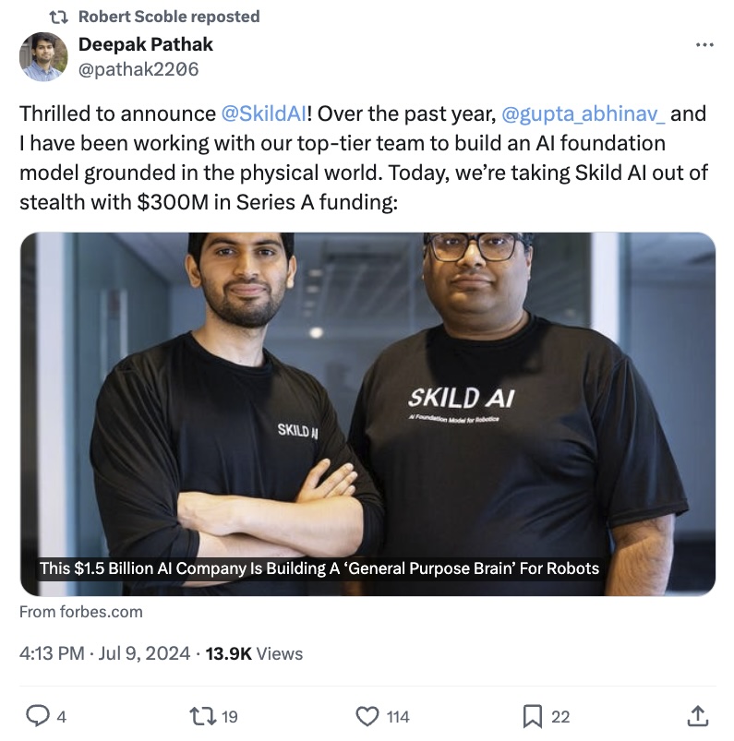Like the tweet with the heart icon

point(367,716)
